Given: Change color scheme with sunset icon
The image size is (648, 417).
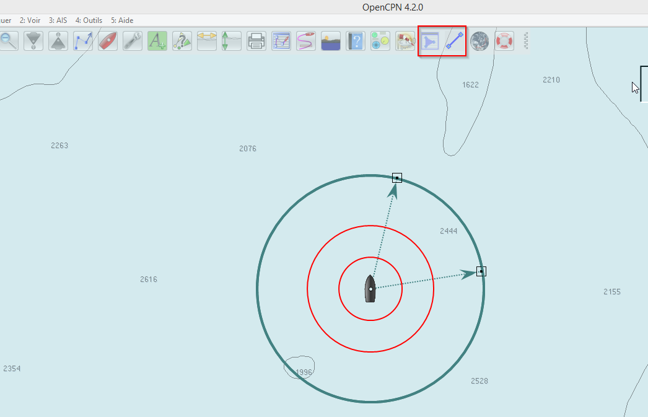Looking at the screenshot, I should coord(331,42).
